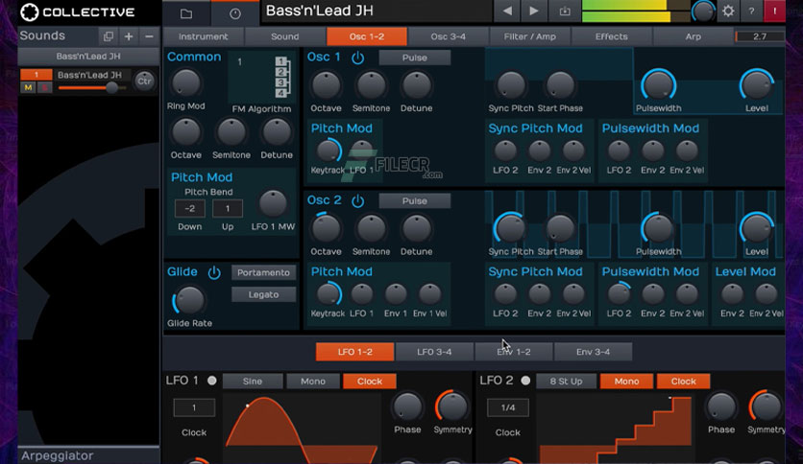Screen dimensions: 803x464
Task: Go to previous preset arrow
Action: (x=507, y=11)
